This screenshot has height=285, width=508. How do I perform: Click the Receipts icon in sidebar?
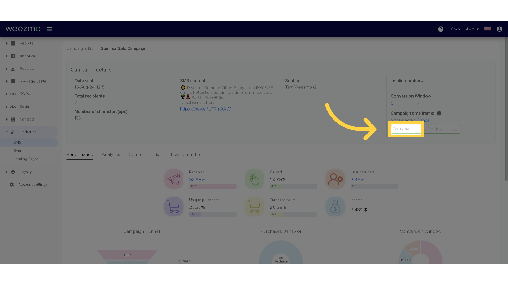(13, 69)
